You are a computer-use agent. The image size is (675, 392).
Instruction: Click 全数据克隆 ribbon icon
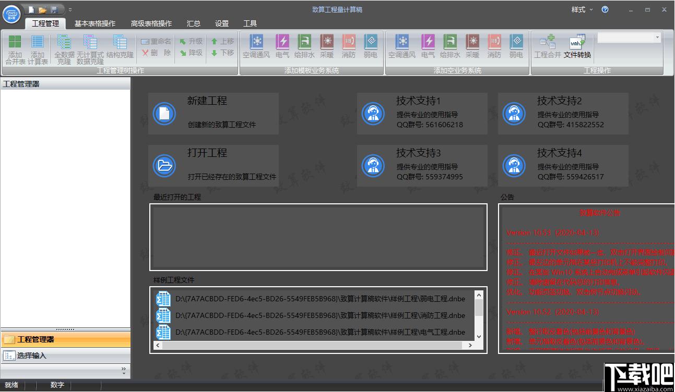64,50
